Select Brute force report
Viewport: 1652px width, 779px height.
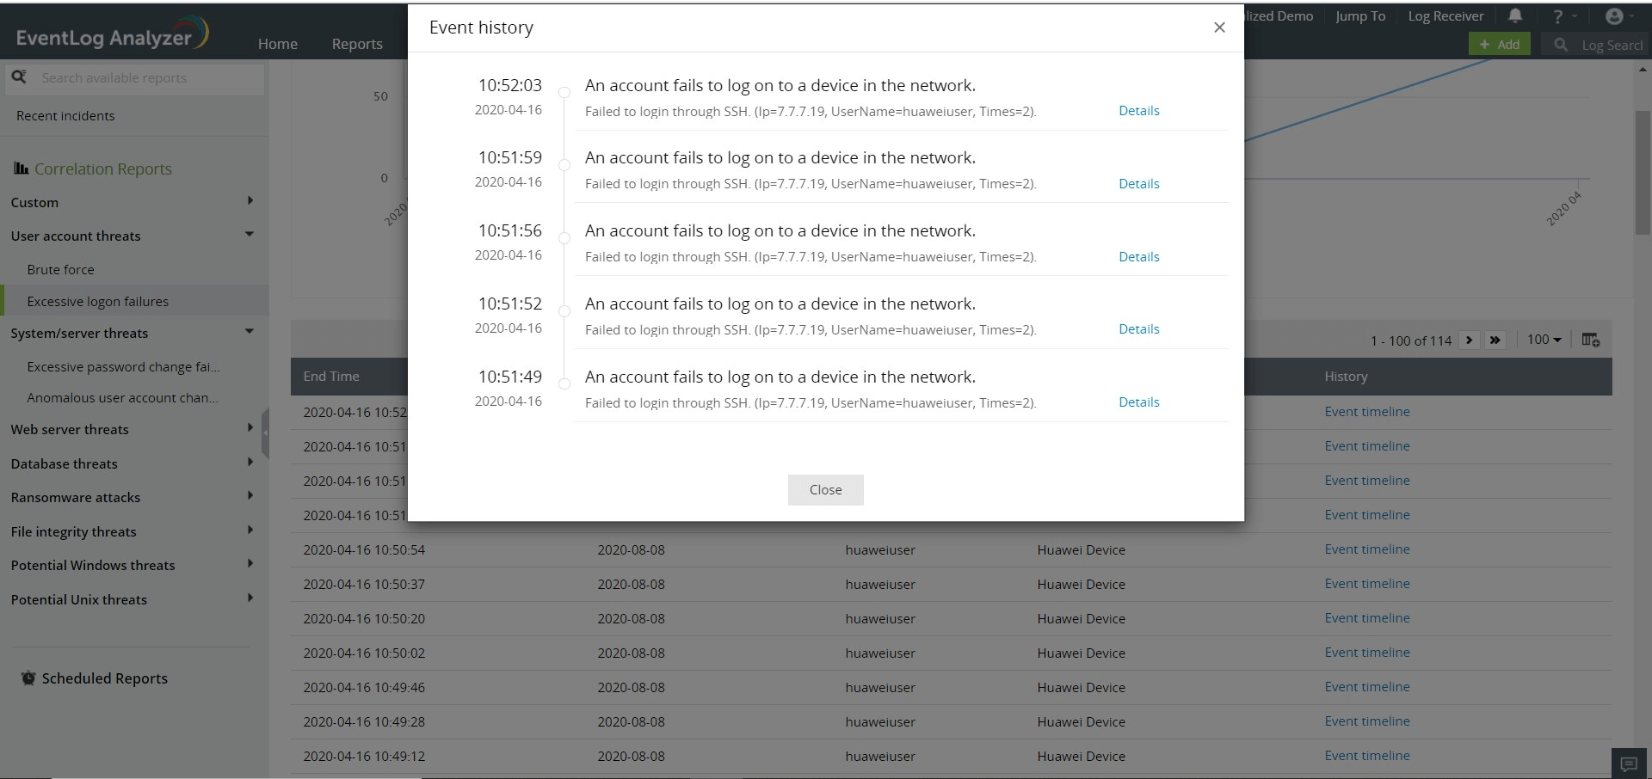[x=60, y=269]
